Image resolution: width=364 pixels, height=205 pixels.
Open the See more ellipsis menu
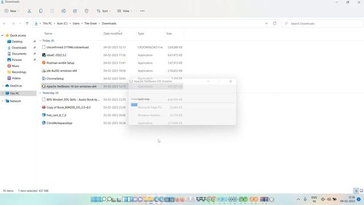142,11
